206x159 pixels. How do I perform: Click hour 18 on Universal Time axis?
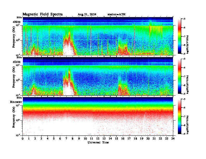135,138
